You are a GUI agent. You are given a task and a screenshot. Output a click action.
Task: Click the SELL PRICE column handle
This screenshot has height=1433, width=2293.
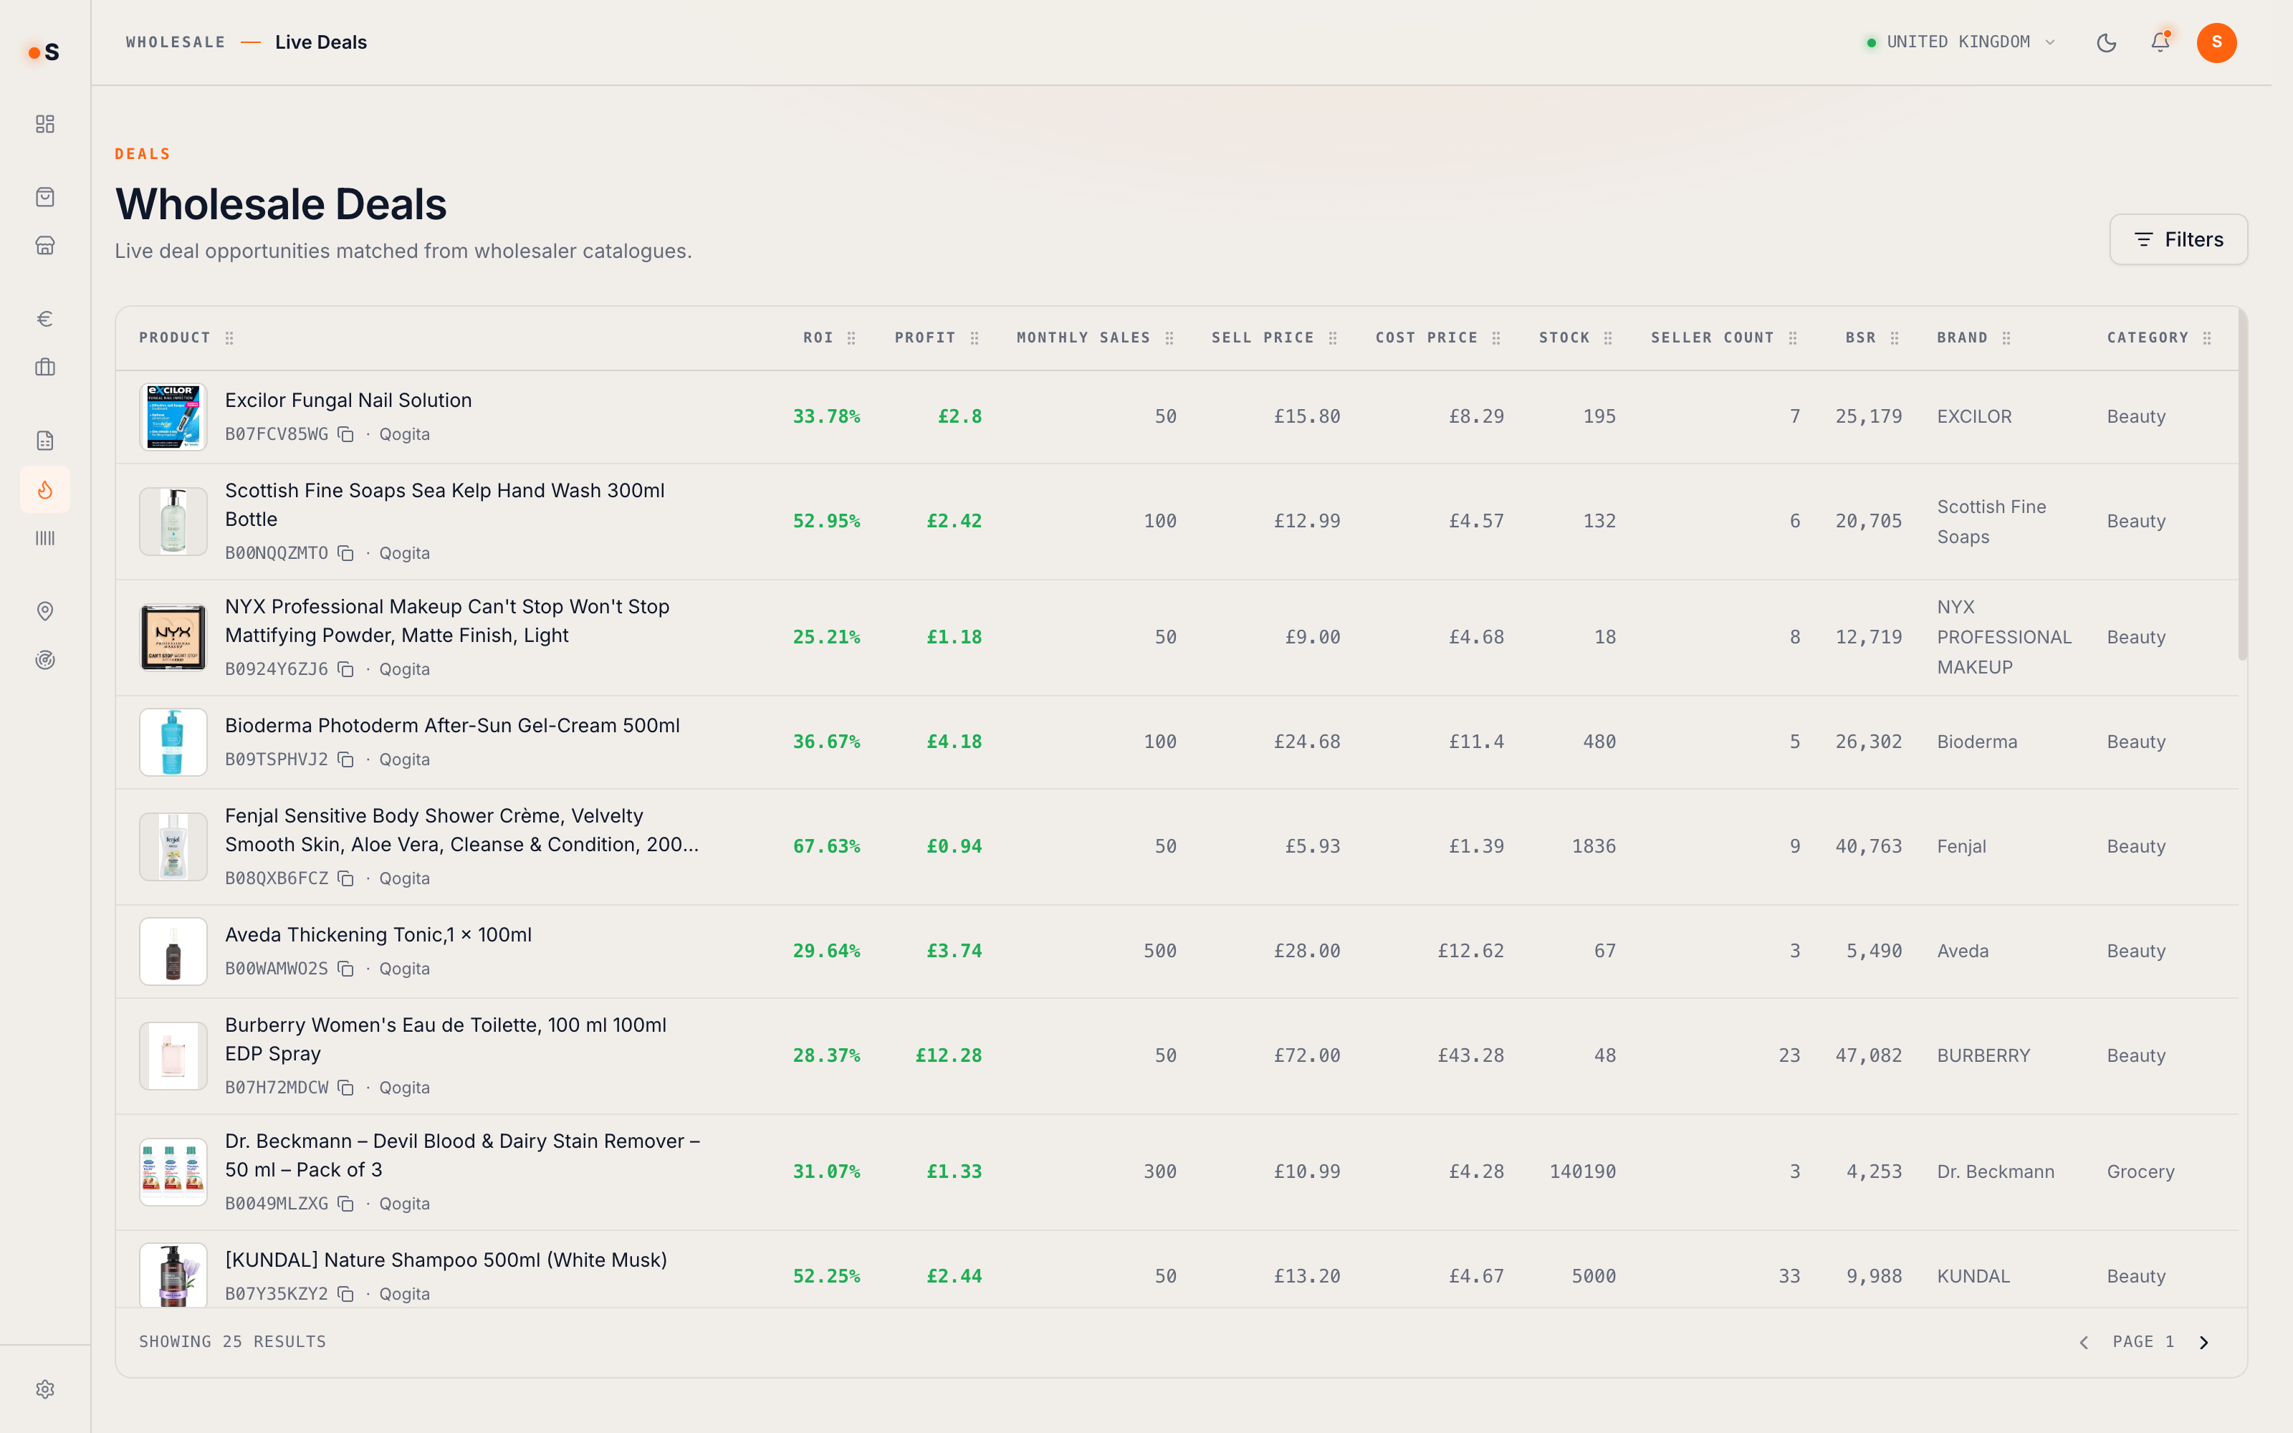[x=1333, y=338]
